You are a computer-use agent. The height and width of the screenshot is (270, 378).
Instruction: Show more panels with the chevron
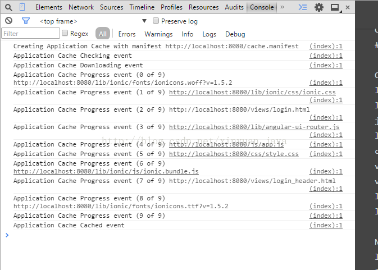(283, 7)
